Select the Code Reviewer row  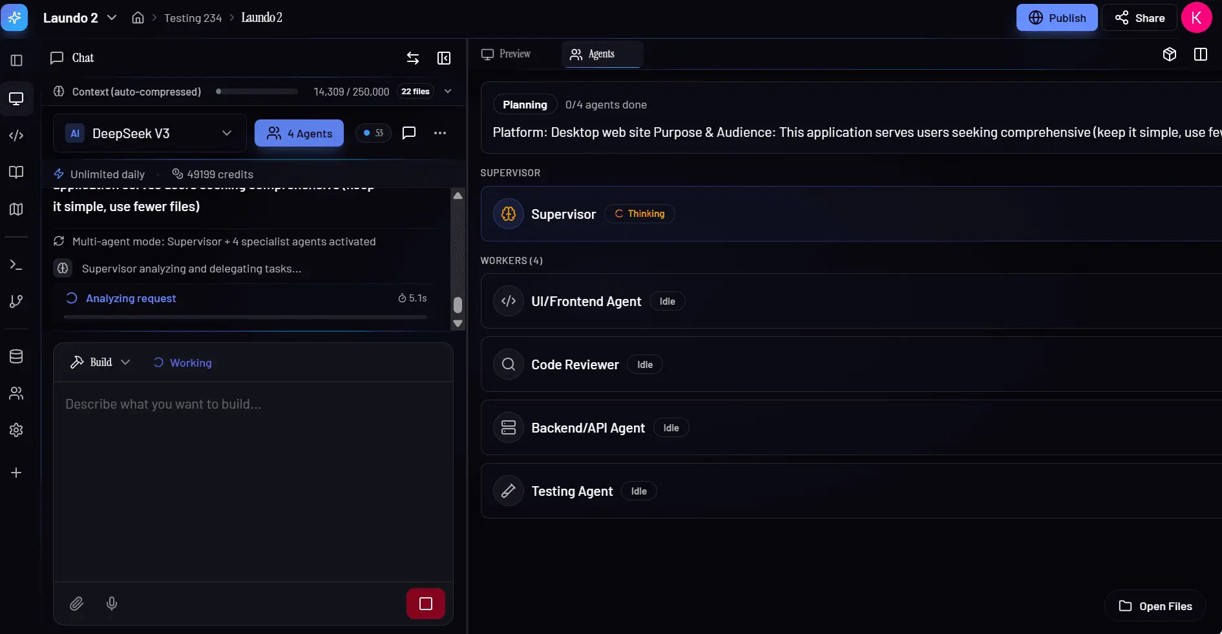(851, 364)
